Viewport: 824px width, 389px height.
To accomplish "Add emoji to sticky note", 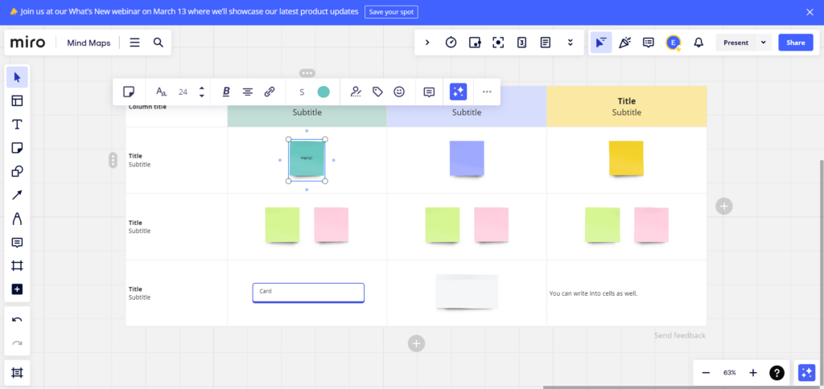I will 399,92.
